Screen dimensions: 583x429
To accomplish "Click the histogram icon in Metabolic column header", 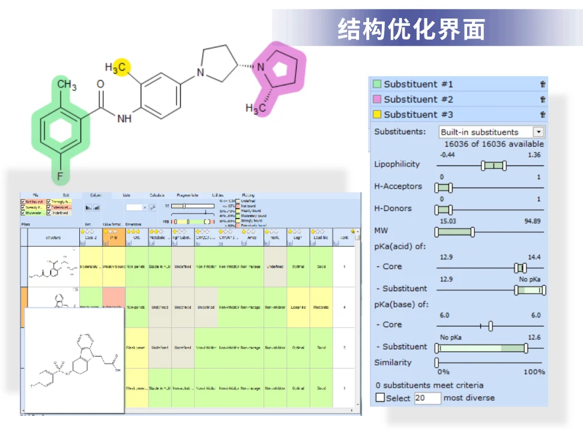I will click(x=152, y=243).
